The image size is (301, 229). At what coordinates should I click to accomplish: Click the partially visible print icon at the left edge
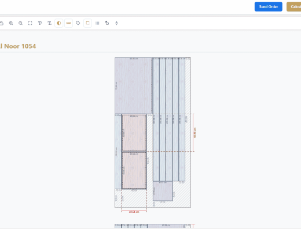click(x=2, y=23)
